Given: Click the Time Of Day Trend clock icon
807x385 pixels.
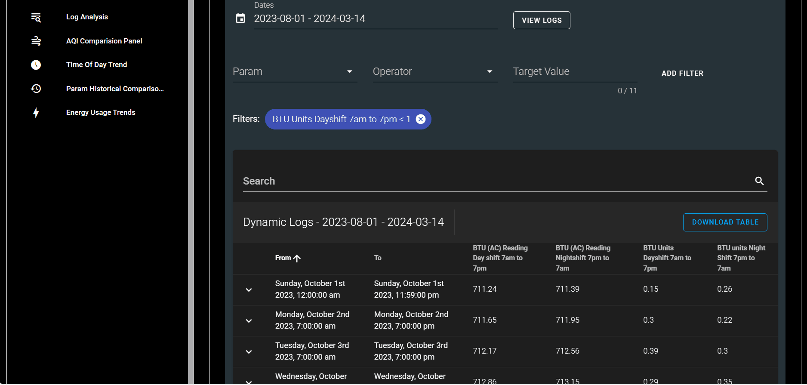Looking at the screenshot, I should (x=36, y=65).
